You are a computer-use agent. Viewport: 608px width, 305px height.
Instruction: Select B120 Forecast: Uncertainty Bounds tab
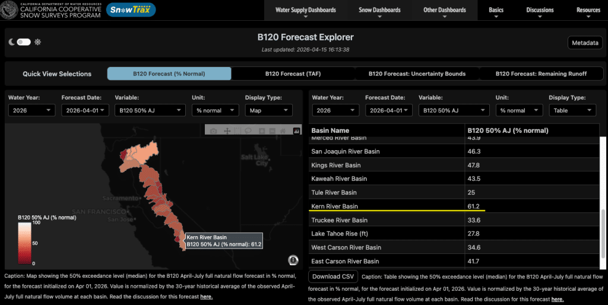(417, 74)
